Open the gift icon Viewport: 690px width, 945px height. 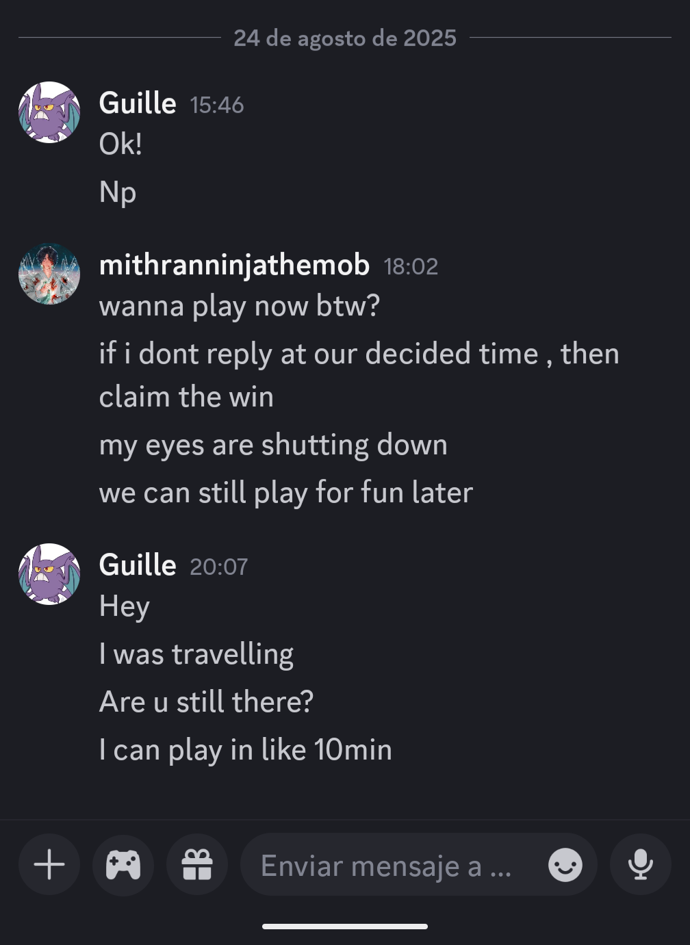(197, 865)
